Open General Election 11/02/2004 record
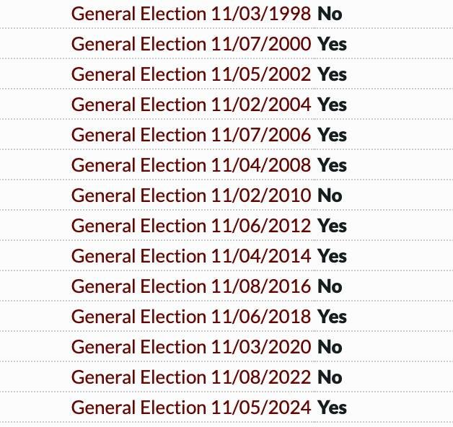453x427 pixels. pyautogui.click(x=191, y=105)
